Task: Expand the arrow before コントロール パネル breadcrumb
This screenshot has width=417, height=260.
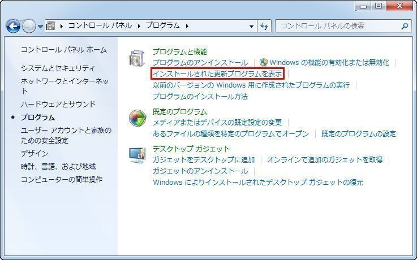Action: (x=62, y=26)
